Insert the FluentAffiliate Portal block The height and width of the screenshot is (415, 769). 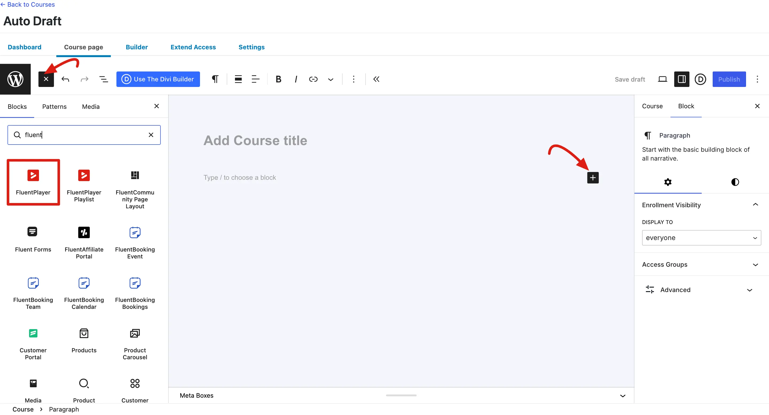point(84,243)
